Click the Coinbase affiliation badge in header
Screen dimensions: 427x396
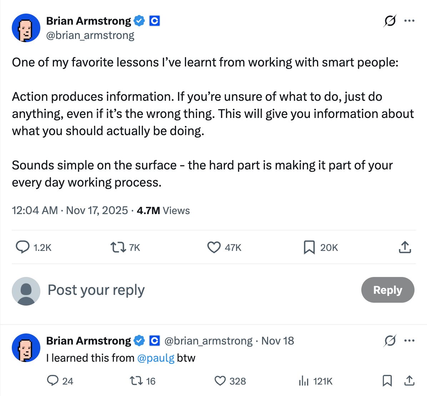(154, 21)
